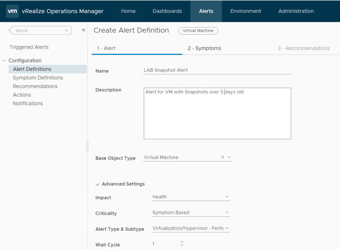Expand the Base Object Type dropdown
Screen dimensions: 340x249
(229, 157)
